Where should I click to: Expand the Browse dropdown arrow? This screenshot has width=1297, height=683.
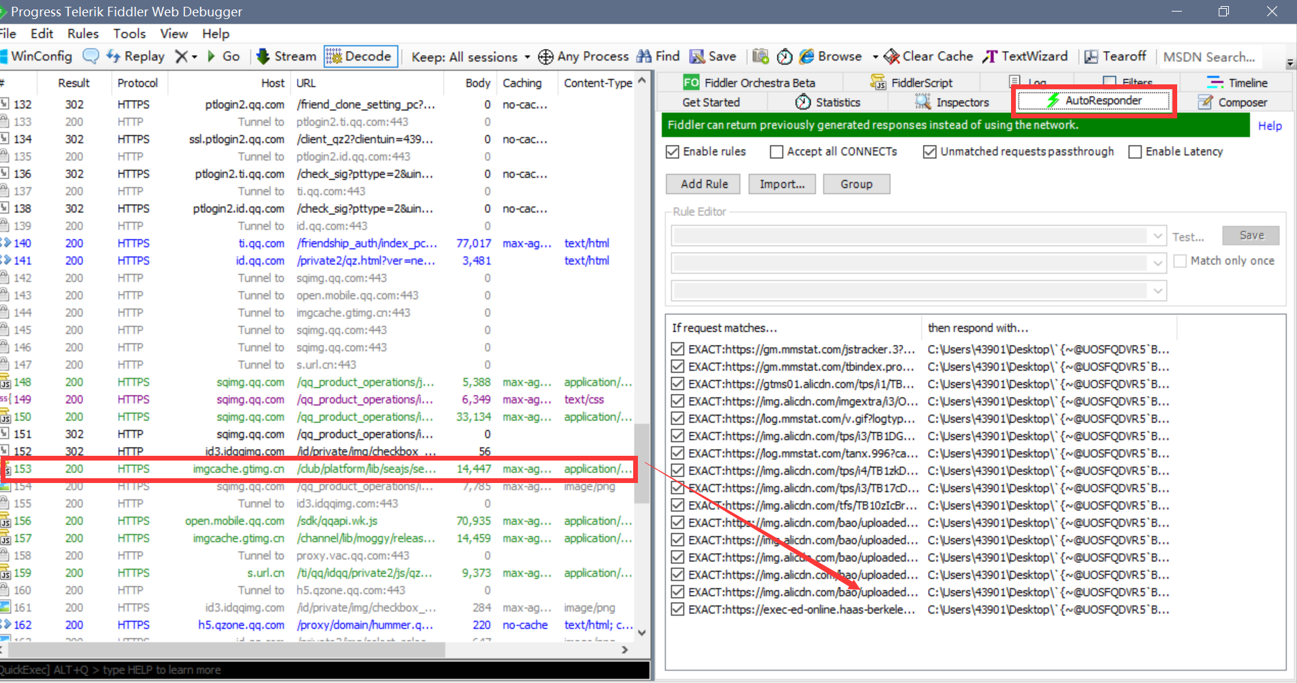[x=875, y=57]
